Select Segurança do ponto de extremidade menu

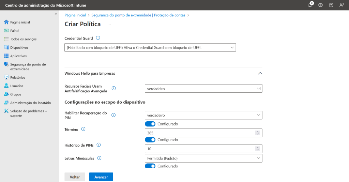pos(28,66)
